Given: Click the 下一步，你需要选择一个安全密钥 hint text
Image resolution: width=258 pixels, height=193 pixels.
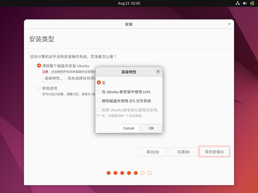Looking at the screenshot, I should (x=120, y=116).
